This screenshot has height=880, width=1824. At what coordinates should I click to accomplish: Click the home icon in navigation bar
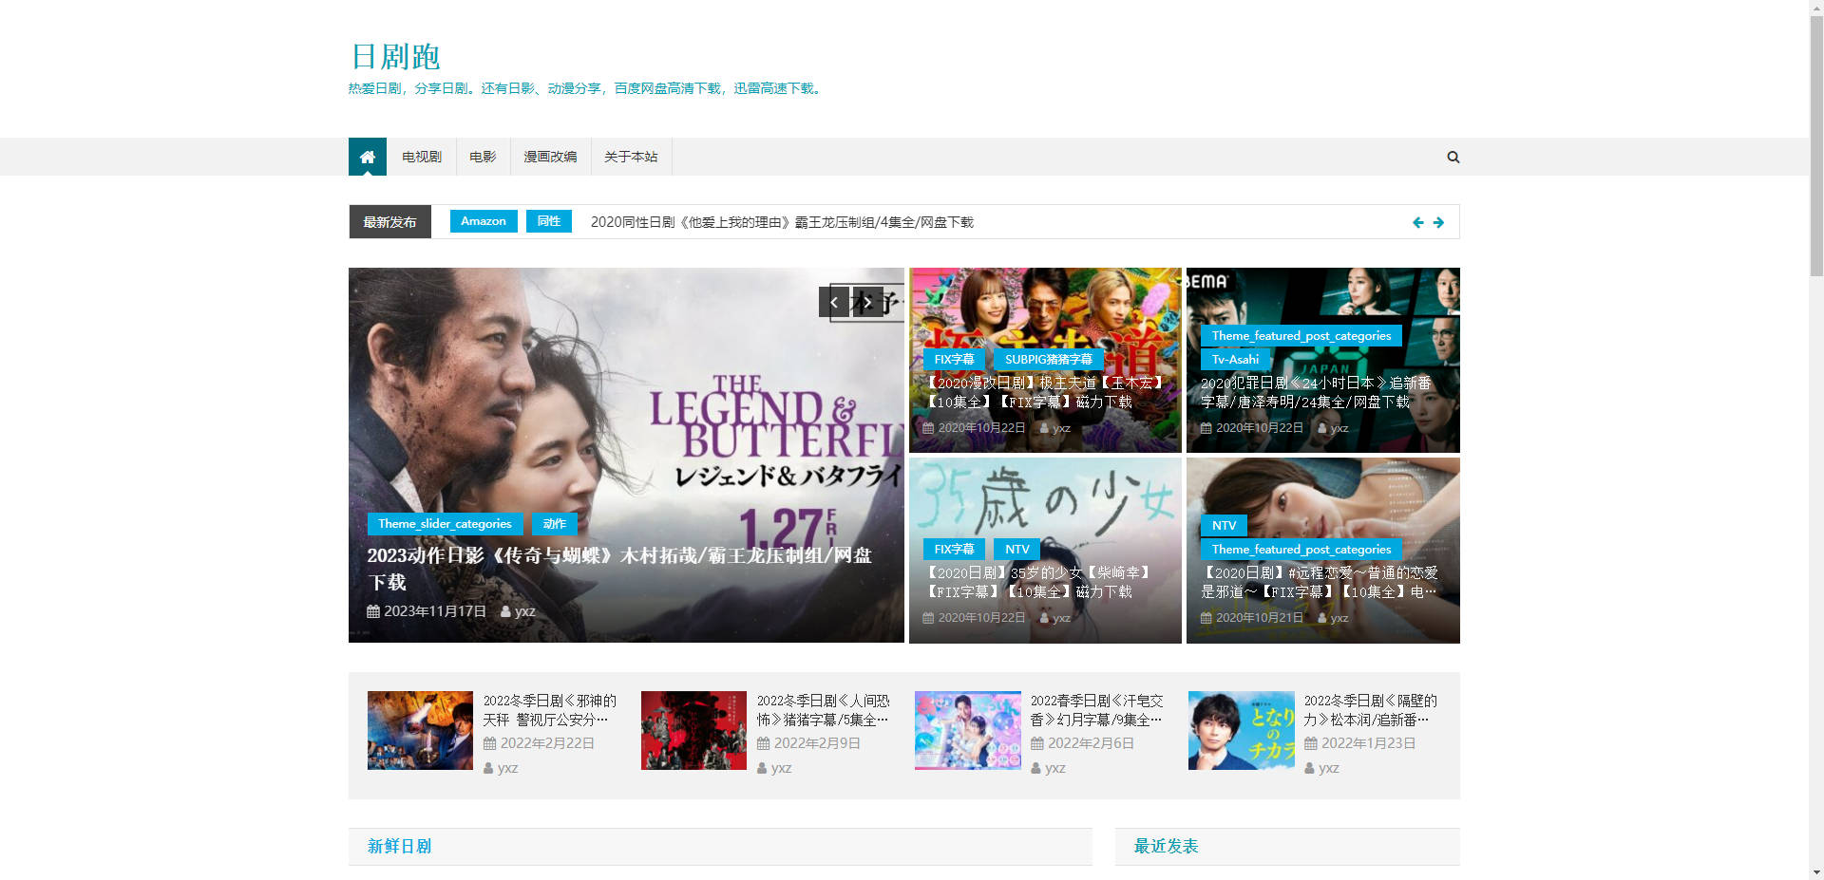(367, 157)
